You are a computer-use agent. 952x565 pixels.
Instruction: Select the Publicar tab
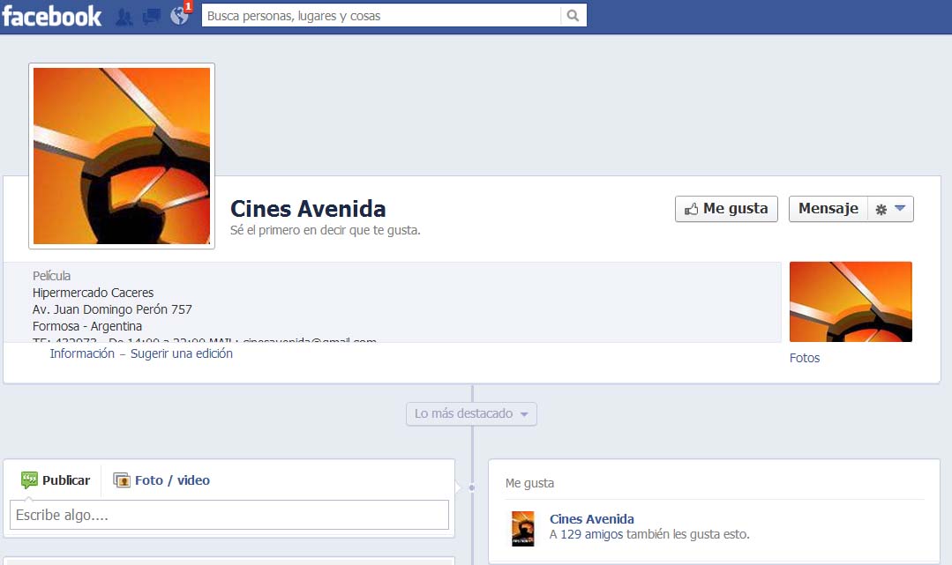pos(56,480)
